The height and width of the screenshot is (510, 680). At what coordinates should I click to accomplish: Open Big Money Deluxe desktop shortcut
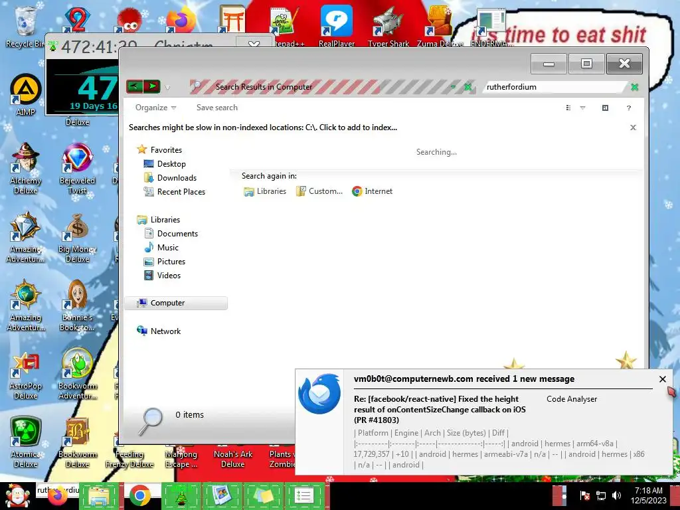point(77,238)
